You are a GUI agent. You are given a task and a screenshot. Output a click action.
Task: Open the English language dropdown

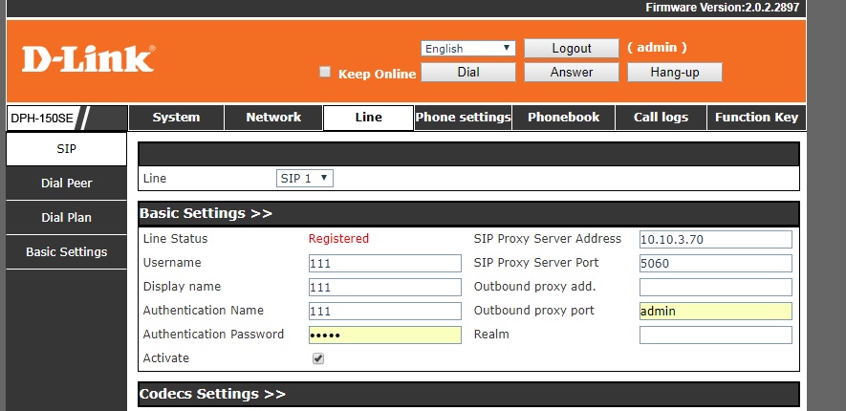pyautogui.click(x=468, y=48)
